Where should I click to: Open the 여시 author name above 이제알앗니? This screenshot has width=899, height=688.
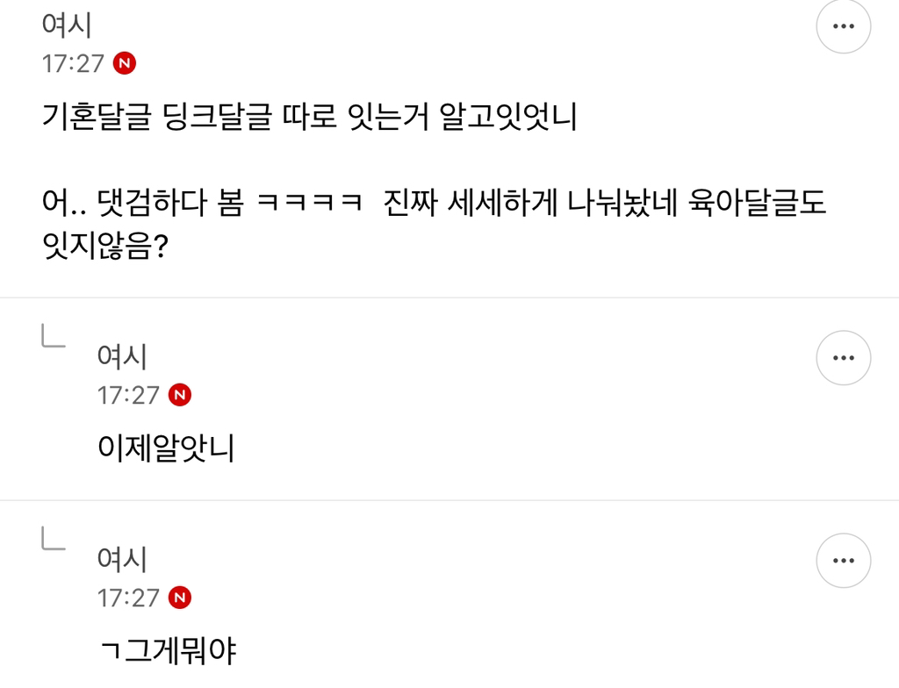tap(122, 356)
